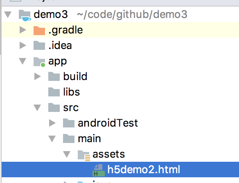The image size is (239, 183).
Task: Select the androidTest folder label
Action: pyautogui.click(x=108, y=123)
